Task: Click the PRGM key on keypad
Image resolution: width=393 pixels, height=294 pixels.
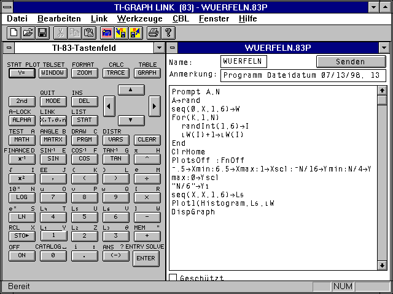Action: [85, 140]
